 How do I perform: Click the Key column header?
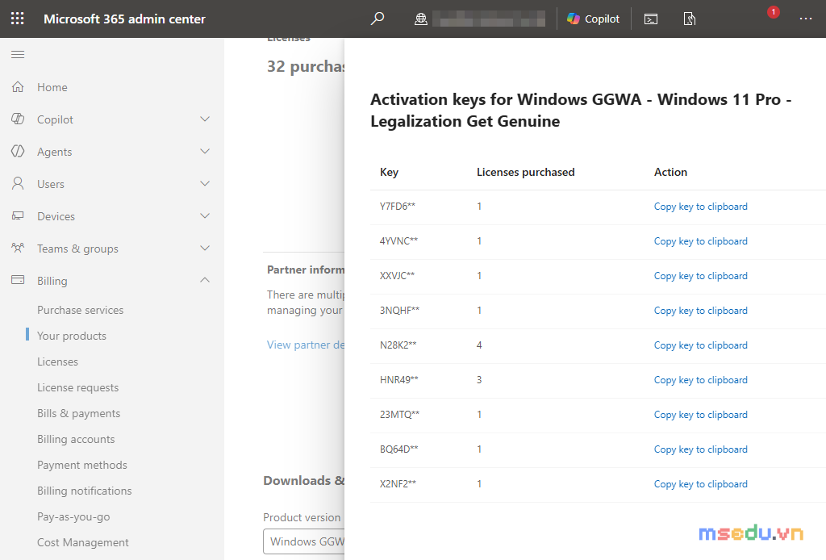click(x=390, y=172)
